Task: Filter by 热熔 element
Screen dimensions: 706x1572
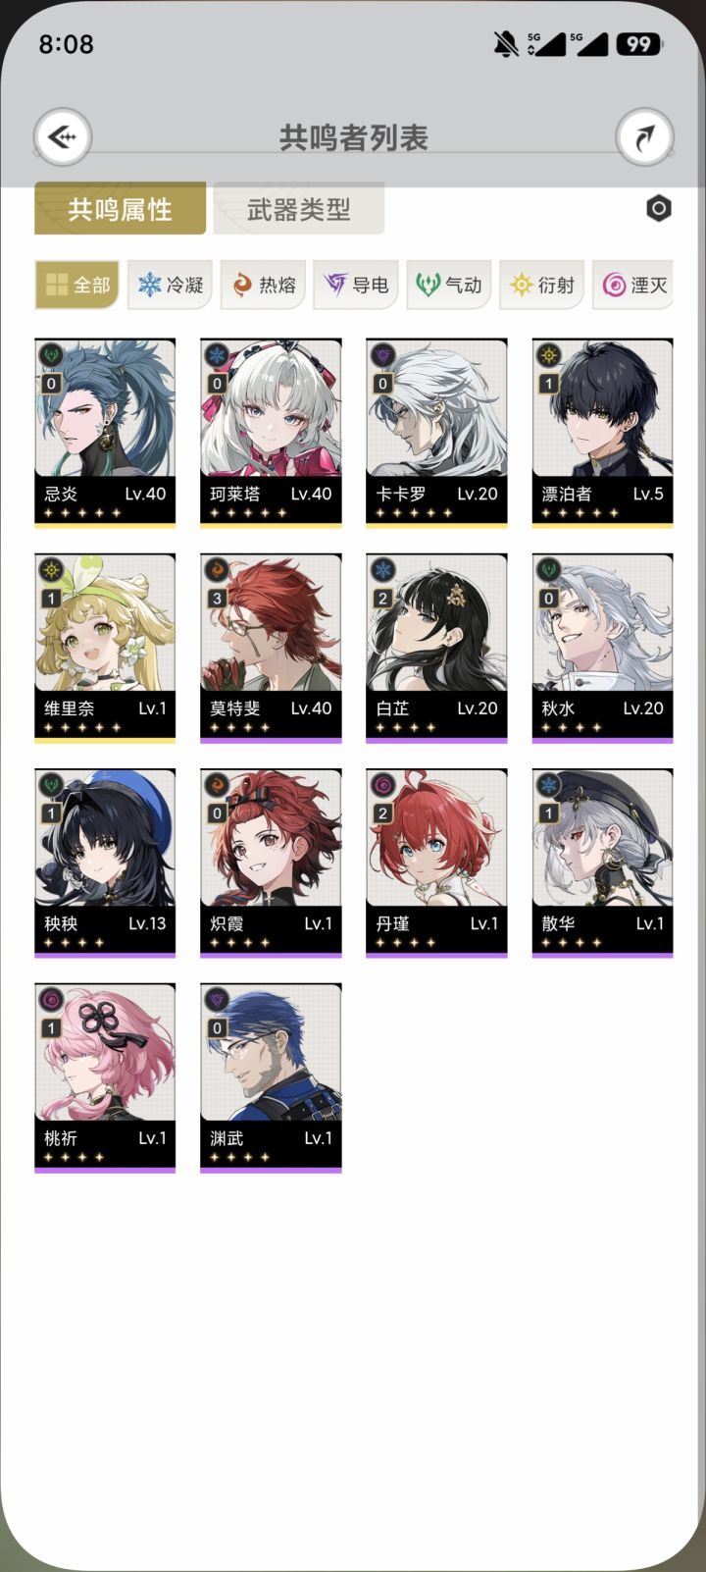Action: (x=264, y=285)
